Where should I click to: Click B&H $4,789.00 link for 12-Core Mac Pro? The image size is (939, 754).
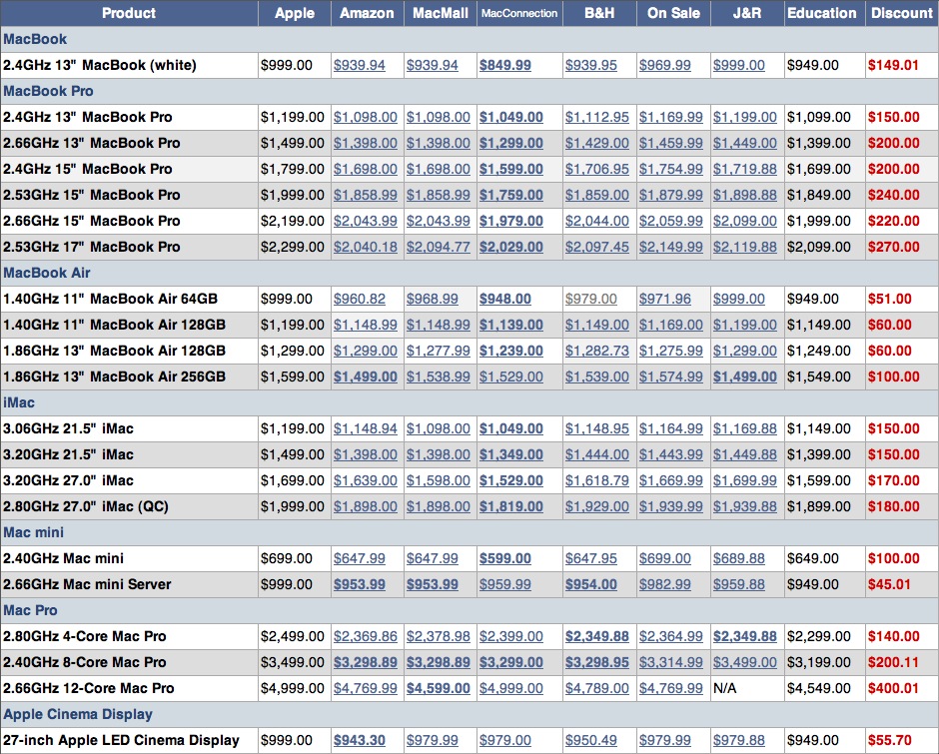click(597, 689)
